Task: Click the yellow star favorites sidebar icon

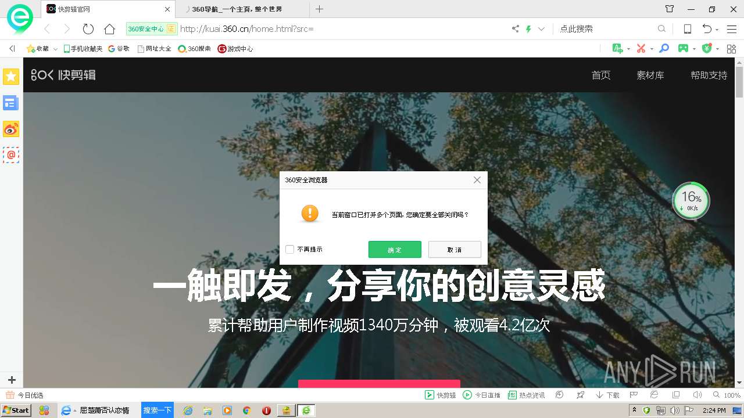Action: click(11, 77)
